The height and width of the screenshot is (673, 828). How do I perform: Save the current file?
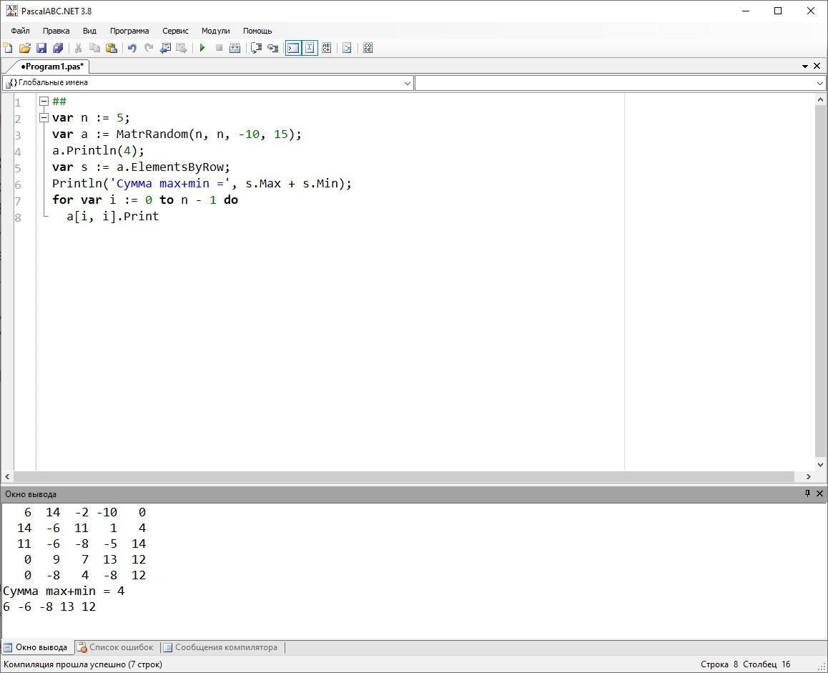click(41, 48)
